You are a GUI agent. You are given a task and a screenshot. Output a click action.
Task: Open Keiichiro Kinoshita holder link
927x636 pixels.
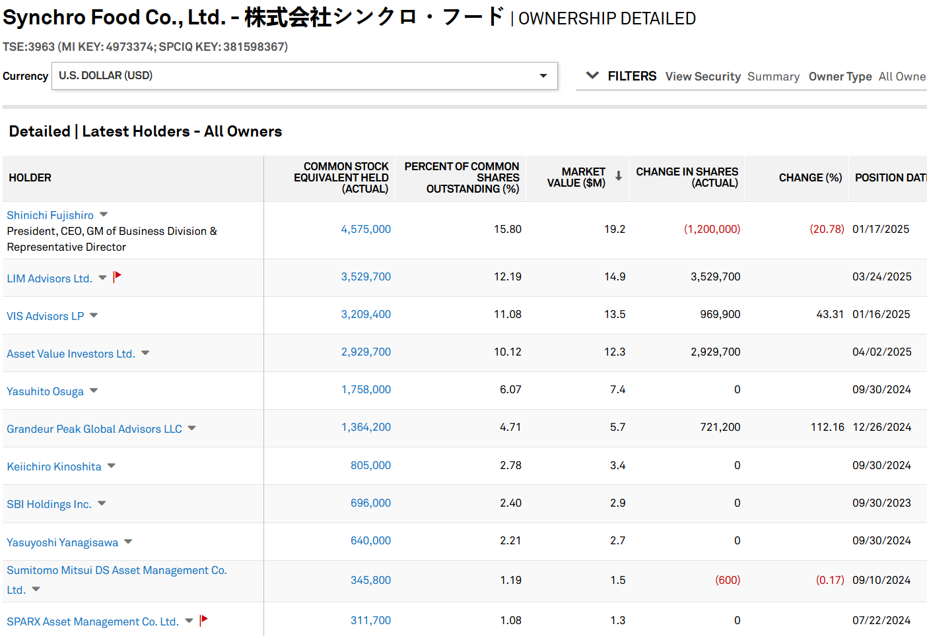(54, 466)
